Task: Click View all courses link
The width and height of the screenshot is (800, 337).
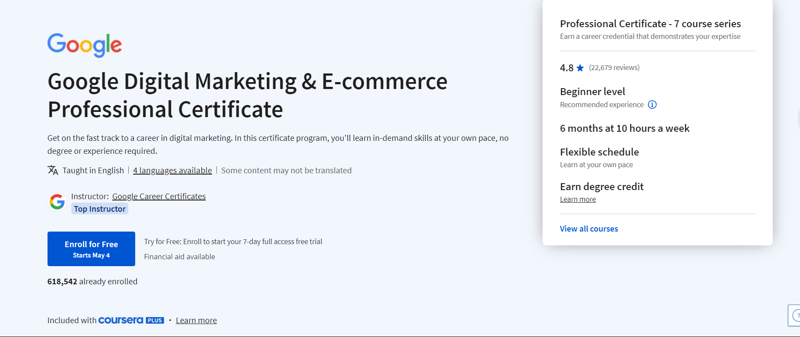Action: pyautogui.click(x=589, y=229)
